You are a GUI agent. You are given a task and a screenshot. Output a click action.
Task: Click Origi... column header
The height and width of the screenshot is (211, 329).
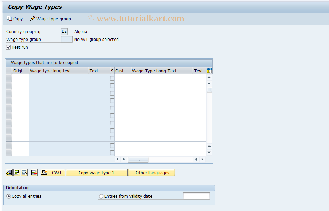[x=21, y=71]
